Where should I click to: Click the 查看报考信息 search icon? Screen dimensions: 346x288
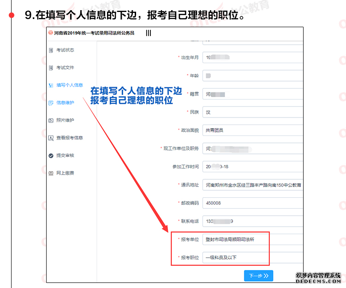51,138
